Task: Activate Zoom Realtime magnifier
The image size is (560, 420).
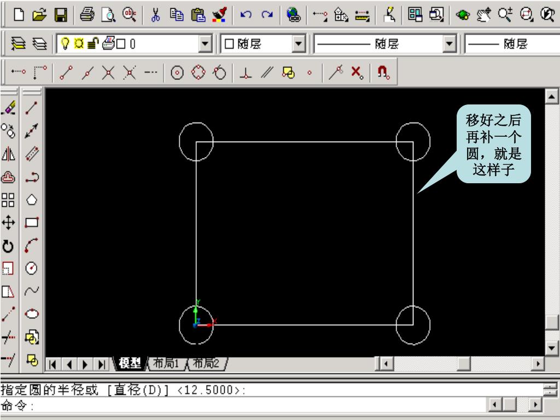Action: point(505,15)
